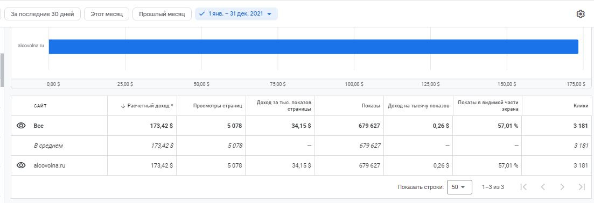This screenshot has height=203, width=594.
Task: Sort by Доход на тысячу показов header
Action: point(418,106)
